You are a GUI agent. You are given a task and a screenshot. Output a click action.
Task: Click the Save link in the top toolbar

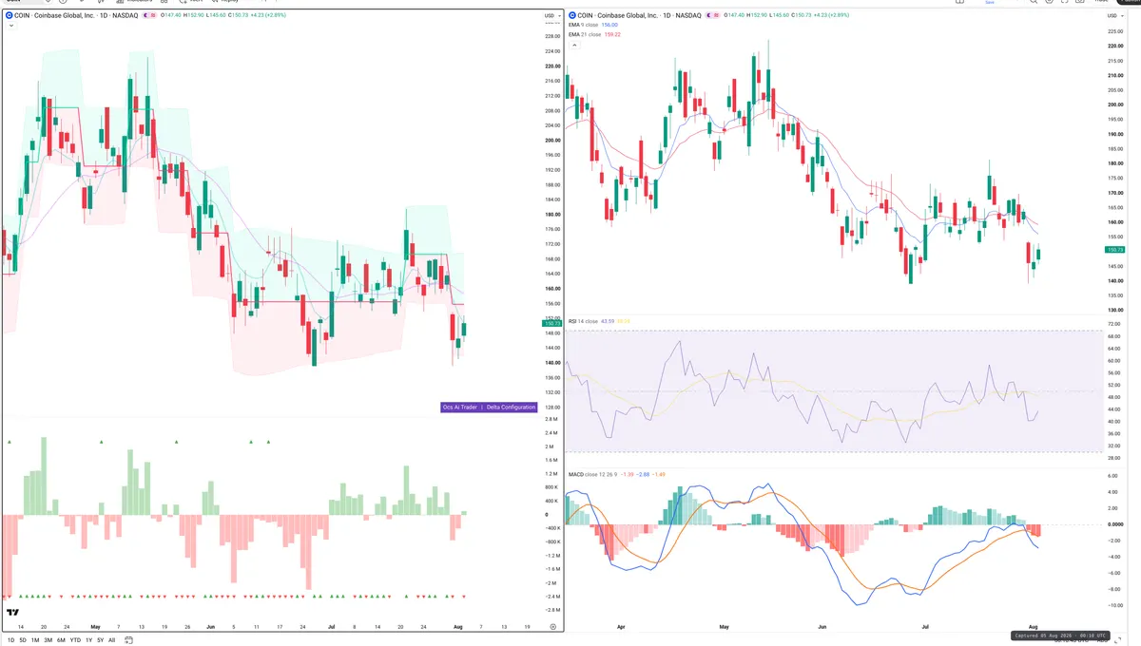(x=990, y=2)
